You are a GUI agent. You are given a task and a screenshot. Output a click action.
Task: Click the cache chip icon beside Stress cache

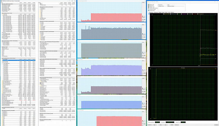149,7
